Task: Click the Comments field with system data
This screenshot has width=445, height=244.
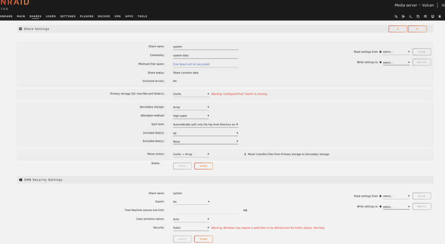Action: tap(206, 56)
